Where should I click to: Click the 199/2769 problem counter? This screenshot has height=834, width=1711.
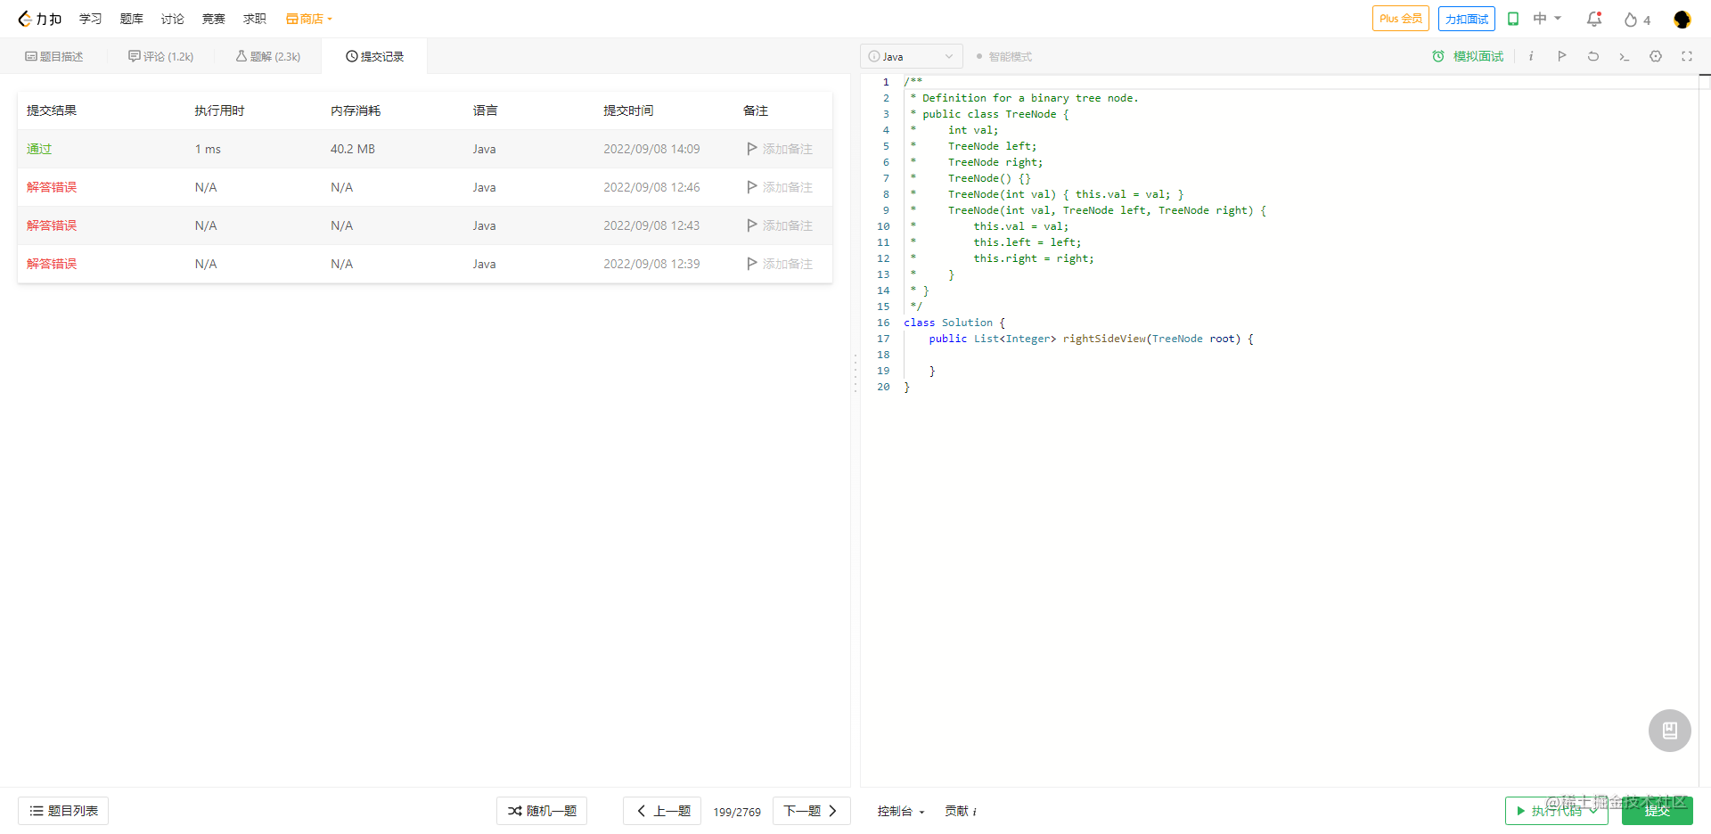(x=737, y=812)
